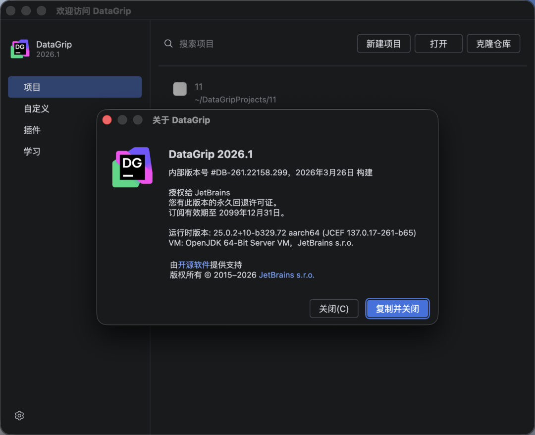Close the About dialog with the red button
Viewport: 535px width, 435px height.
pos(107,120)
